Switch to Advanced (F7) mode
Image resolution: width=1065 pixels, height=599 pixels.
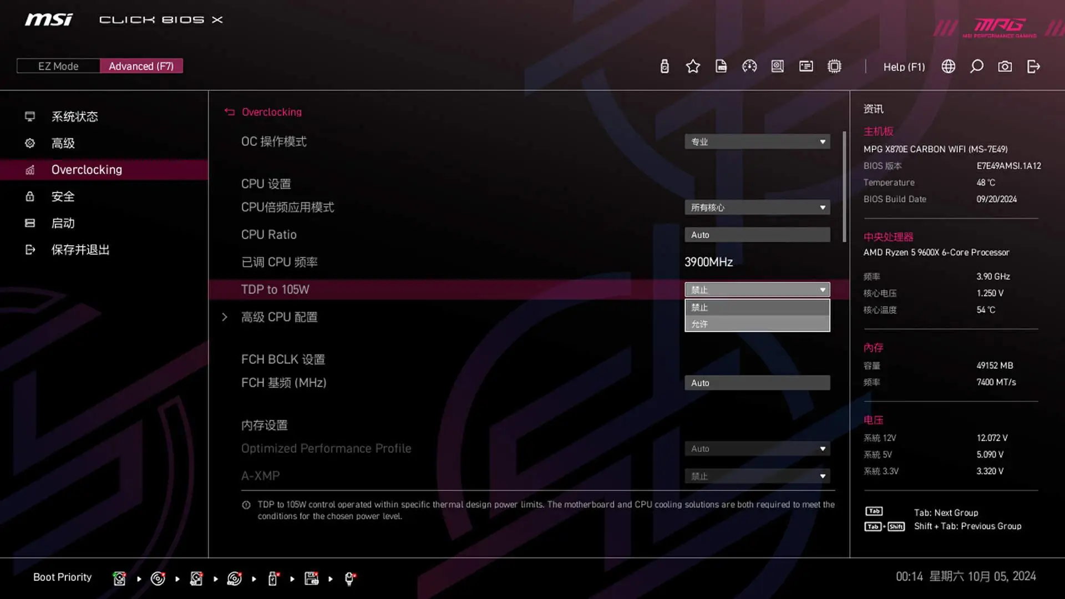[x=141, y=66]
